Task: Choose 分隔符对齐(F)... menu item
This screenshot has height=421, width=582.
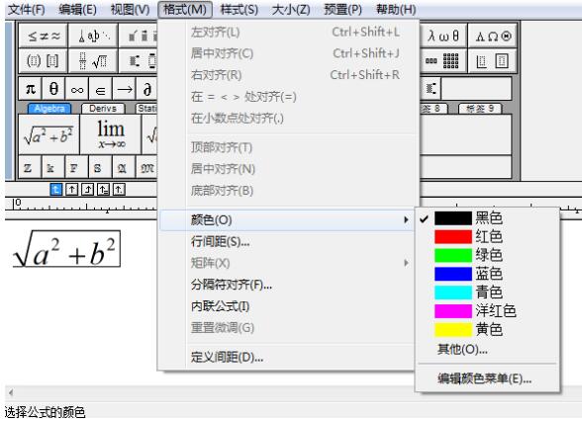Action: pos(287,285)
